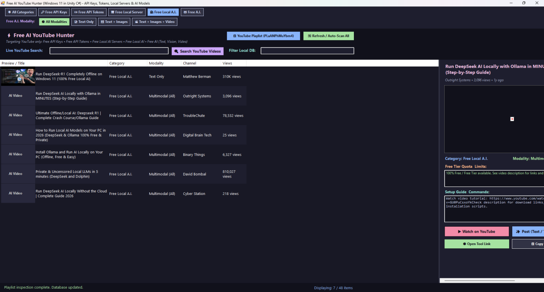Show only Free Local Server videos
The width and height of the screenshot is (544, 292).
[x=127, y=12]
